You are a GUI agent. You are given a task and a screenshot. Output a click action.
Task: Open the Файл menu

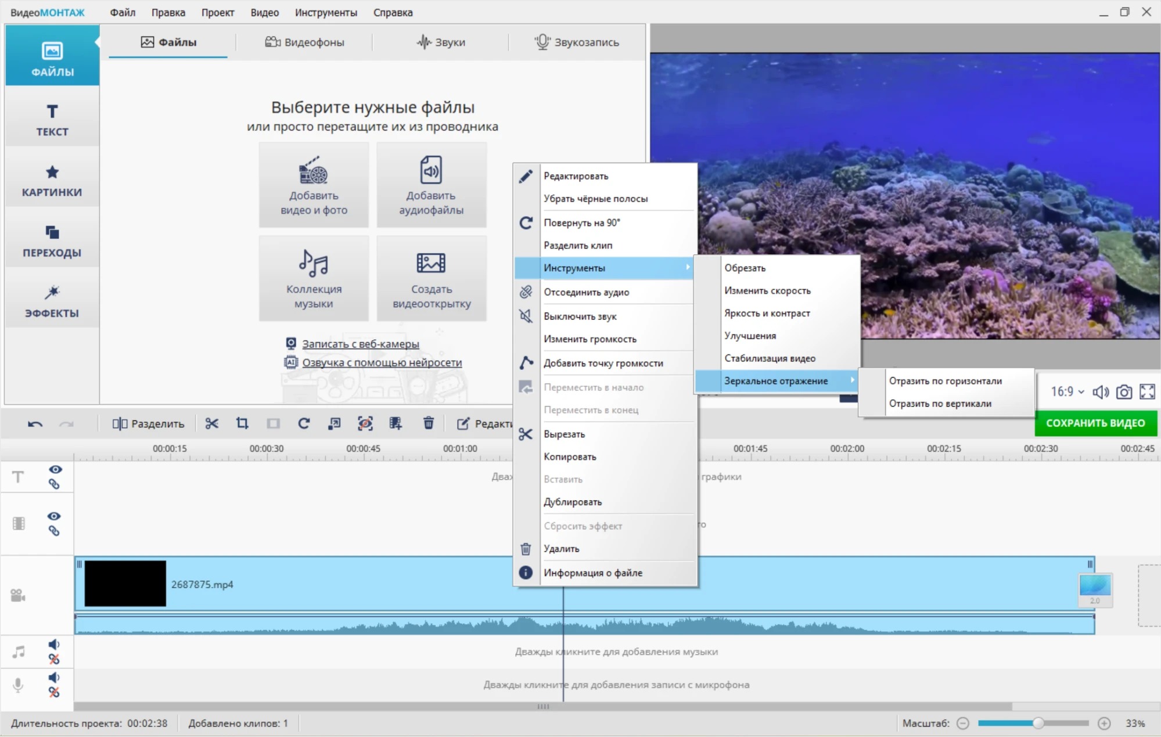pyautogui.click(x=123, y=12)
